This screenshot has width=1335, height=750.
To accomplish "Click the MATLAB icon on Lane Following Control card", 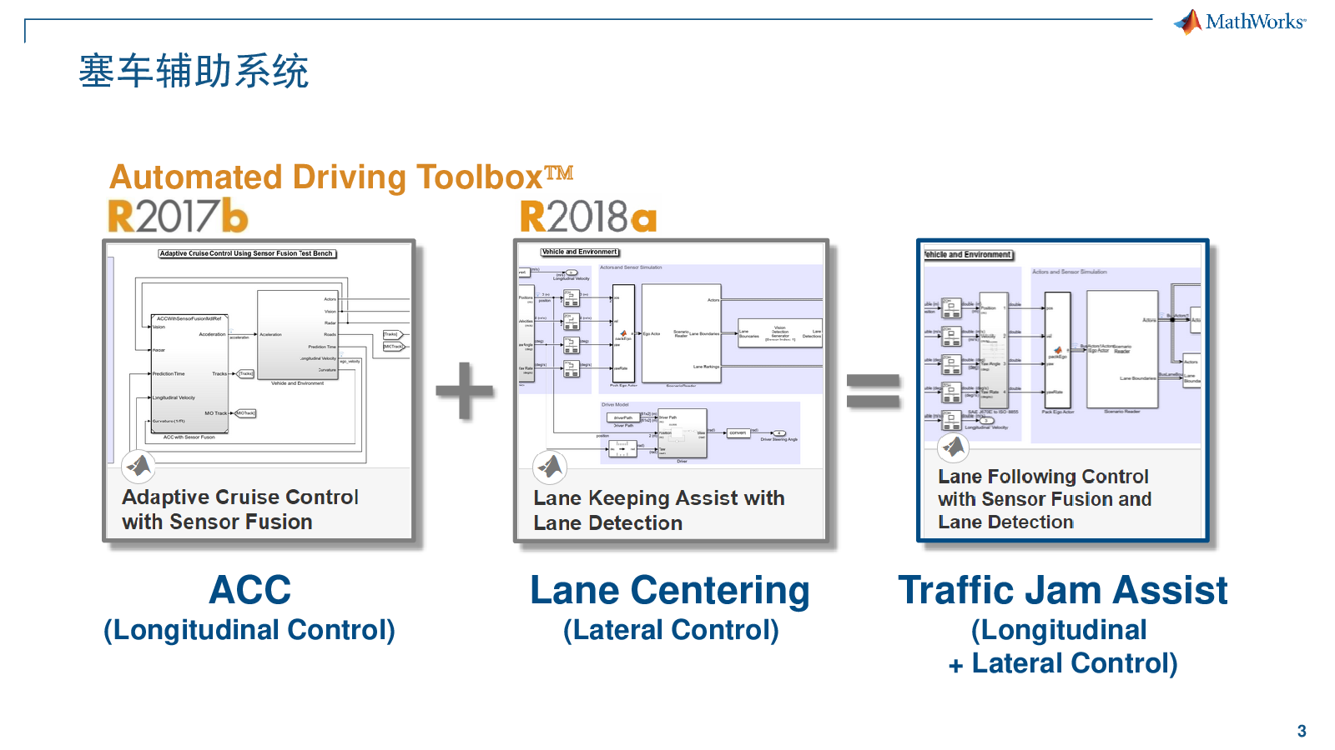I will coord(953,448).
